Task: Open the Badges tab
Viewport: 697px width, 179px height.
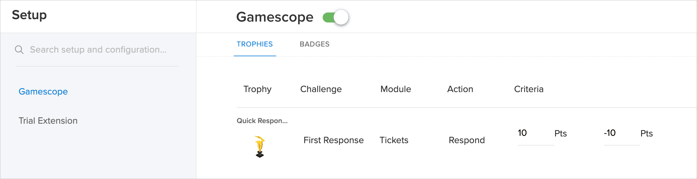Action: [314, 44]
